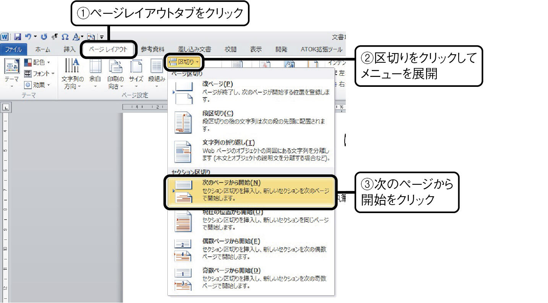Open the サイズ paper size button
This screenshot has width=548, height=303.
(x=136, y=73)
